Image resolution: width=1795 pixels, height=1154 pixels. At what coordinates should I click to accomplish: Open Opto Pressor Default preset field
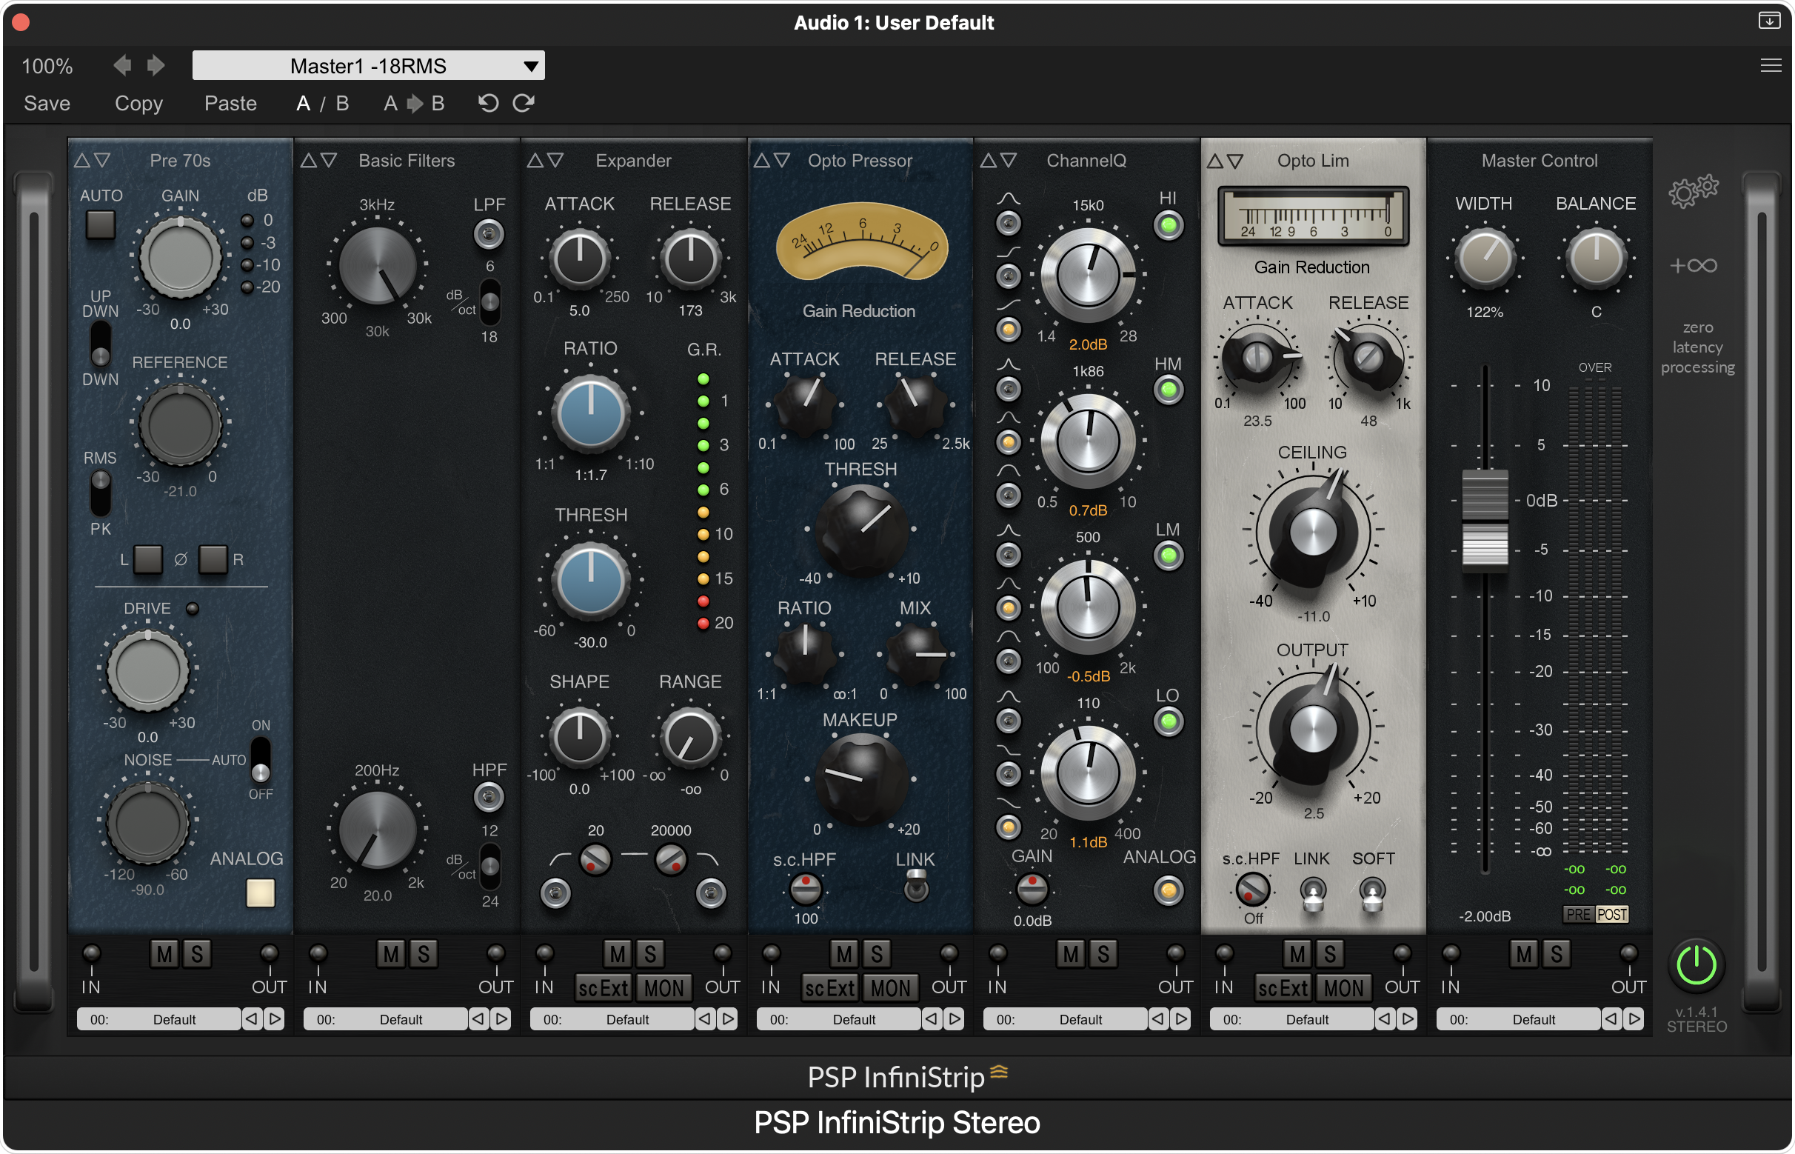pyautogui.click(x=838, y=1019)
